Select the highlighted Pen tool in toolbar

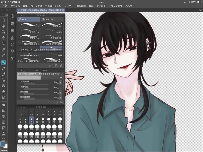[4, 62]
